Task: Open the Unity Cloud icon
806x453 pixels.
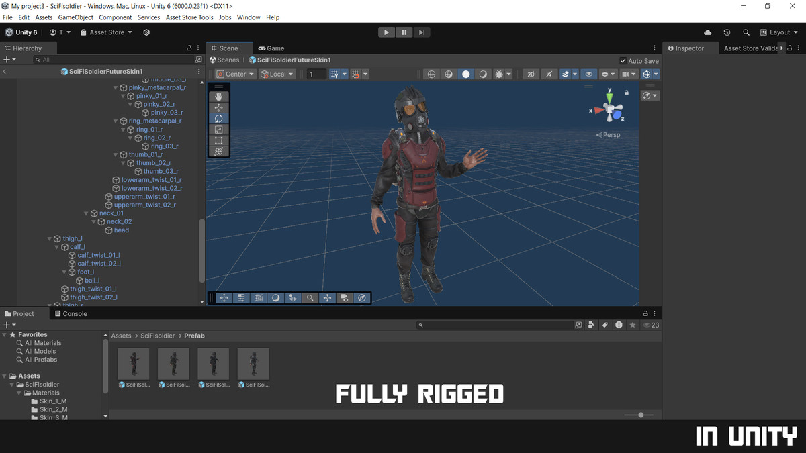Action: pos(707,32)
